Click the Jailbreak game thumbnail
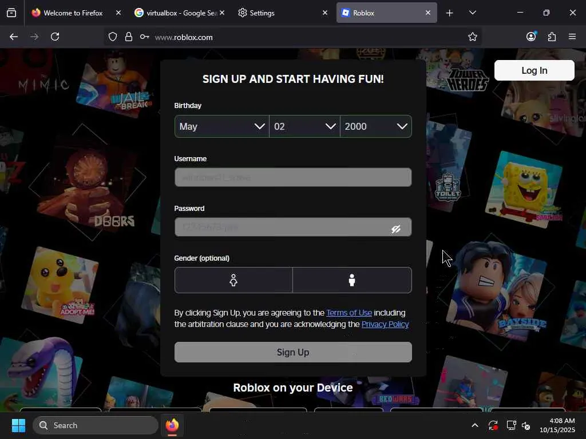 [114, 84]
